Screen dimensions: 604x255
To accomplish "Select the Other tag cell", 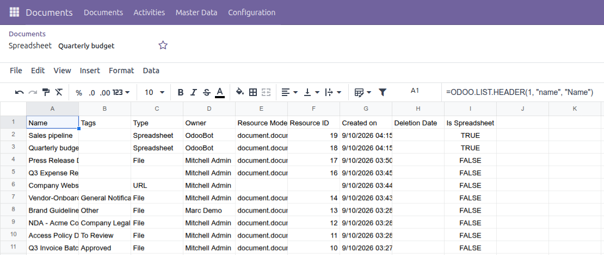I will click(x=105, y=211).
